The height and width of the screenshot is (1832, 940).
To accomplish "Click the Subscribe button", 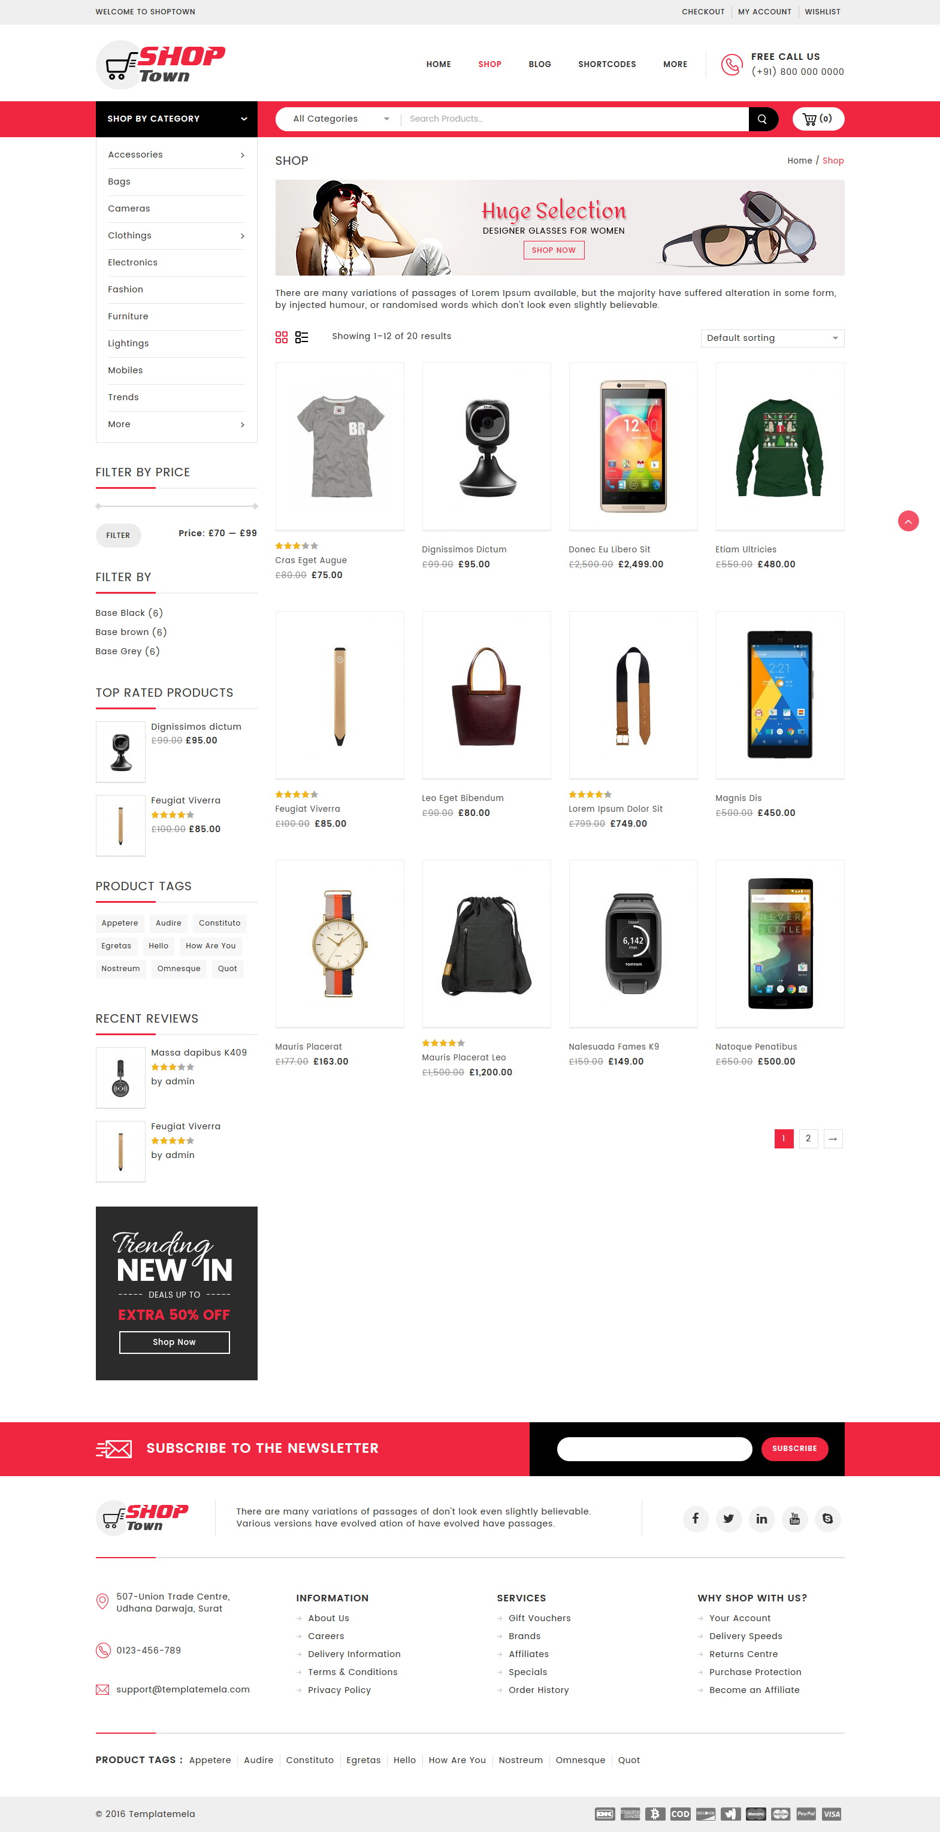I will click(x=794, y=1448).
